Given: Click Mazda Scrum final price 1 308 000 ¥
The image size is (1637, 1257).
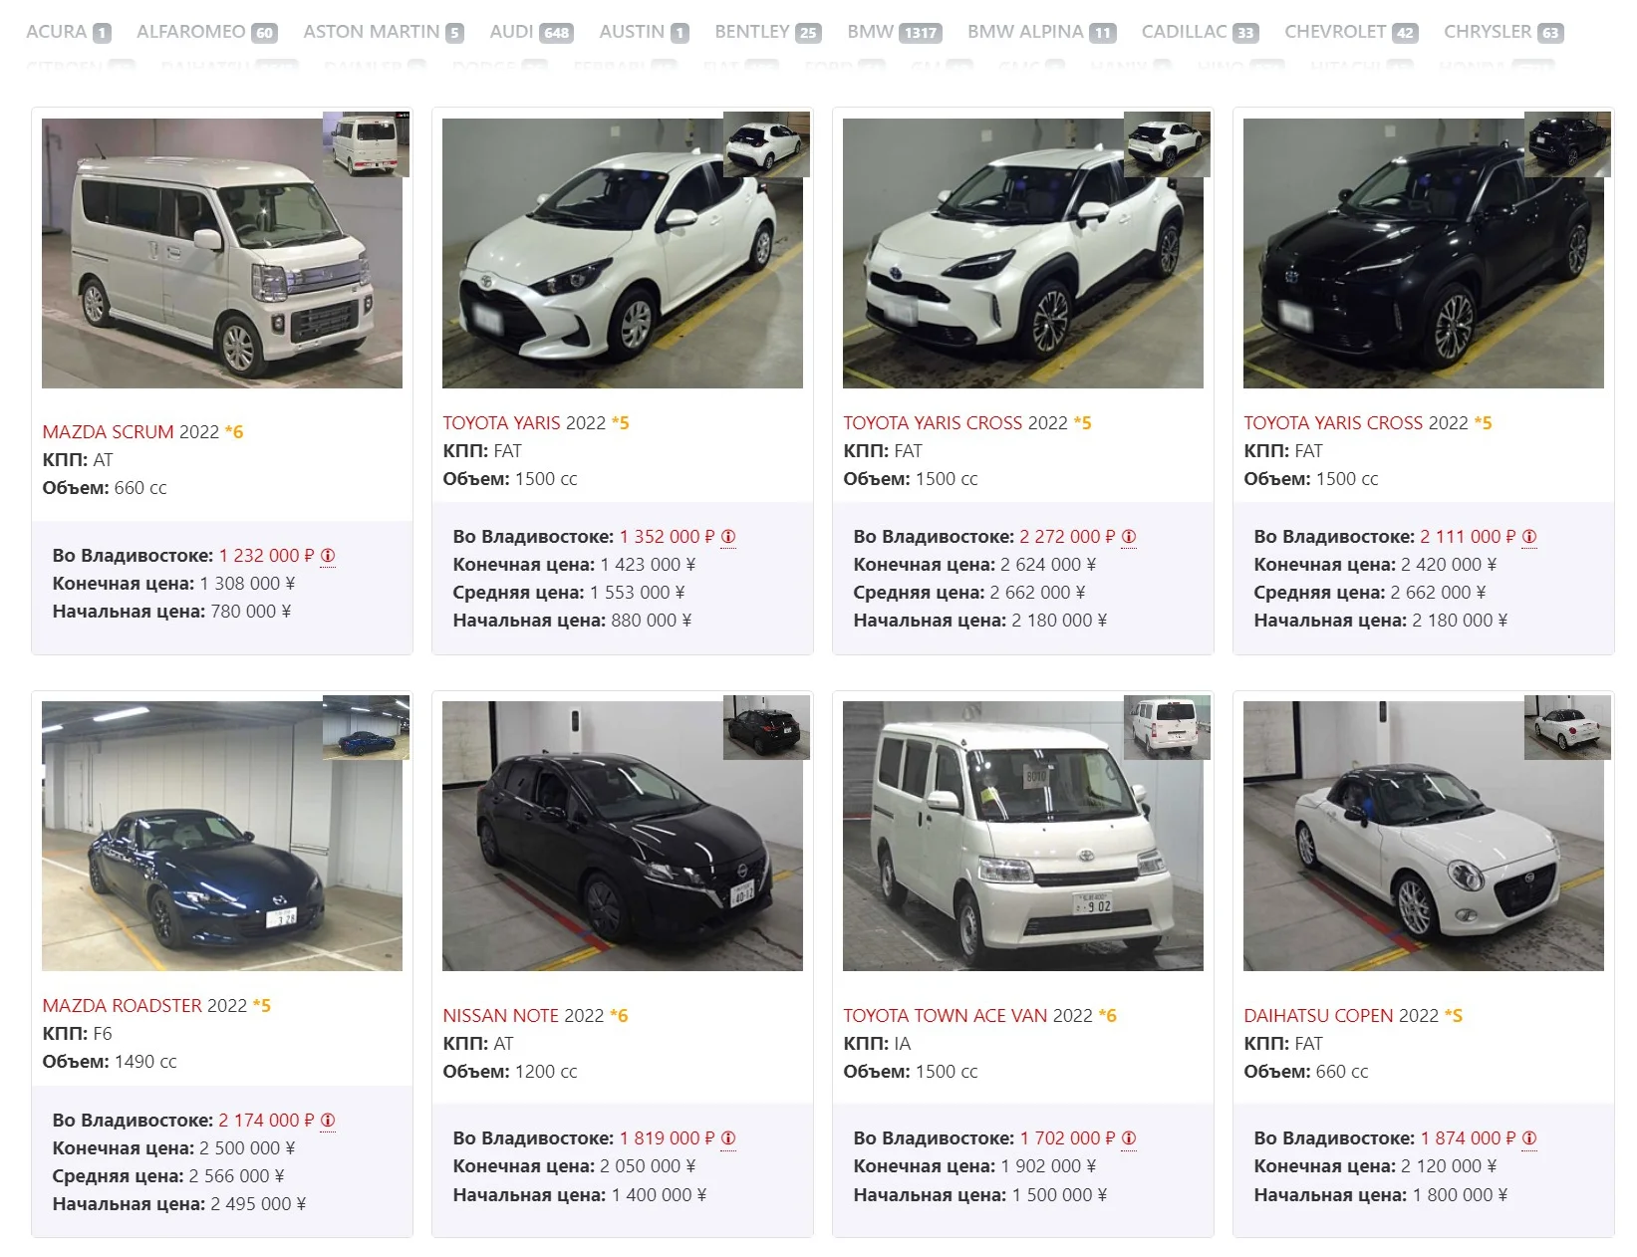Looking at the screenshot, I should pyautogui.click(x=247, y=584).
